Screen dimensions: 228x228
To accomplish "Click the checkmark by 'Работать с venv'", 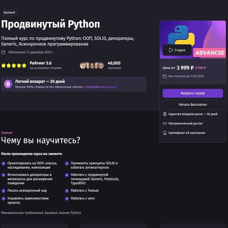I will [67, 199].
